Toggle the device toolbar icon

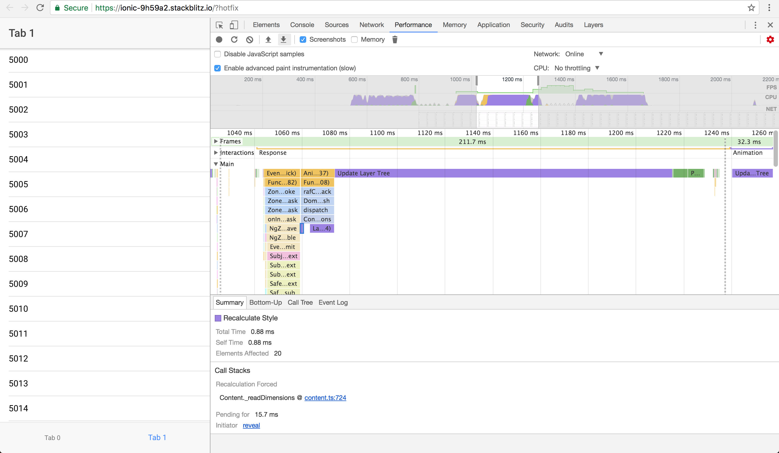point(234,25)
